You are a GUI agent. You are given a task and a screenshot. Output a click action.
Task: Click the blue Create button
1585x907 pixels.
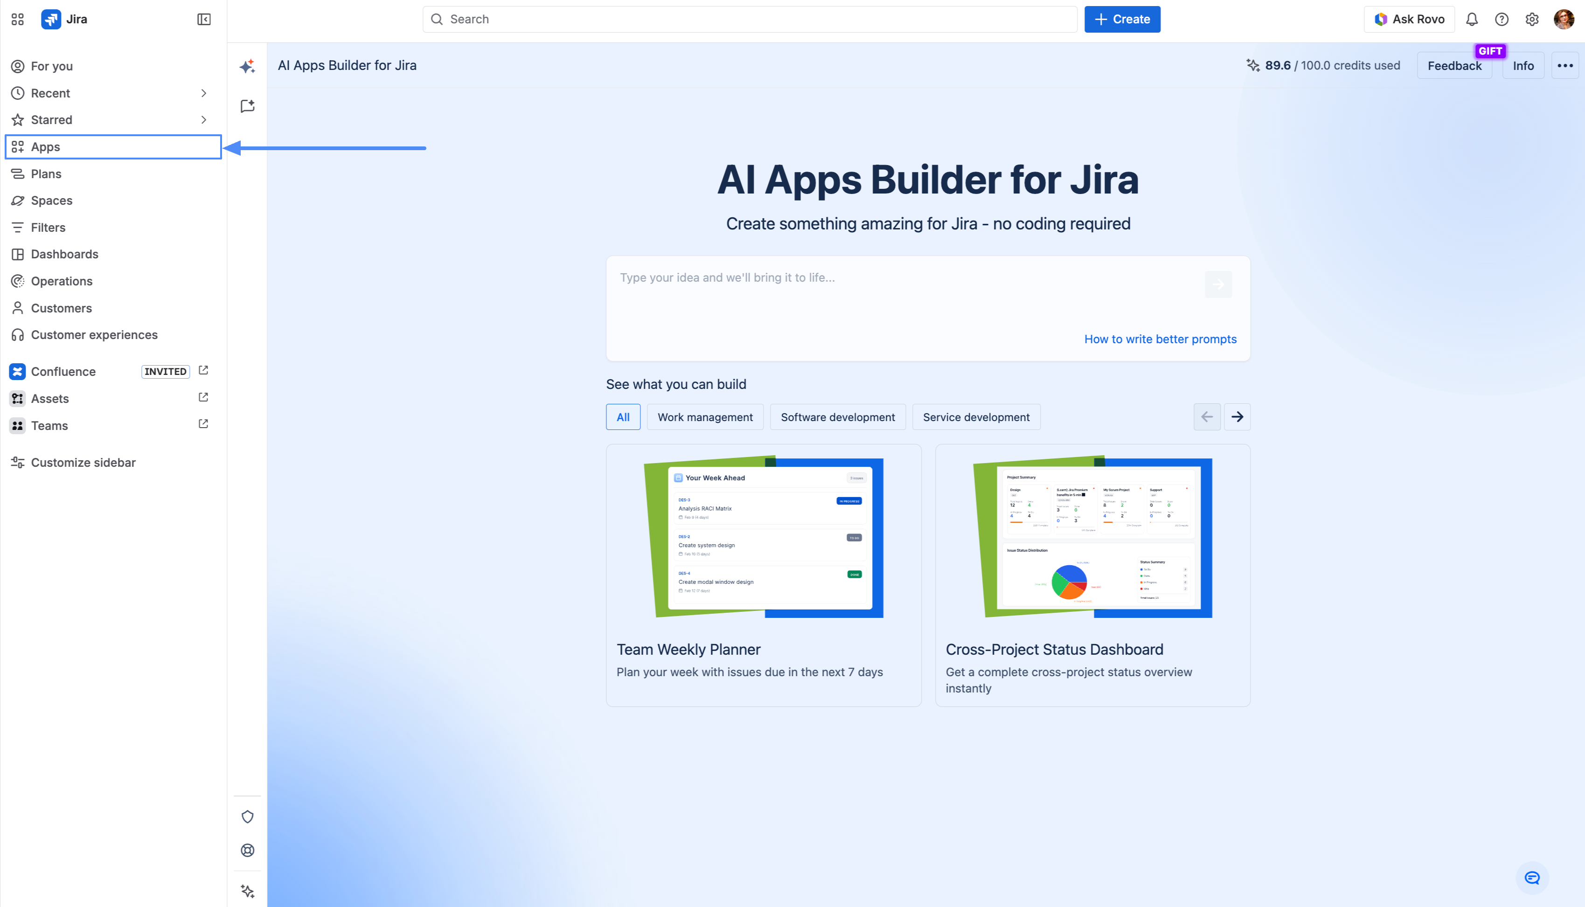tap(1122, 19)
